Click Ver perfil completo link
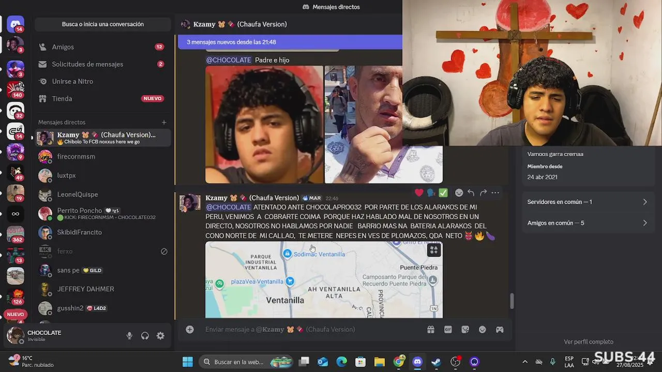The image size is (662, 372). click(589, 342)
